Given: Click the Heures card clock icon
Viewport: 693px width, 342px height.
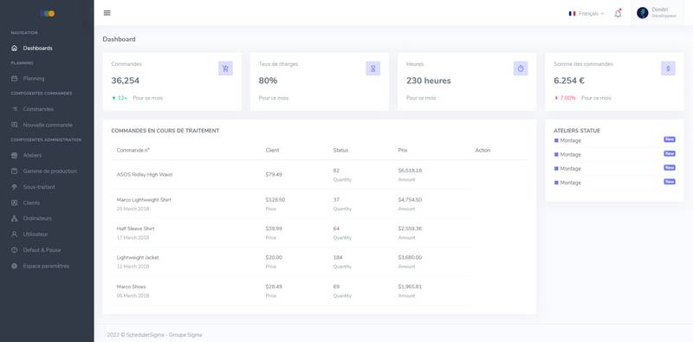Looking at the screenshot, I should click(521, 68).
